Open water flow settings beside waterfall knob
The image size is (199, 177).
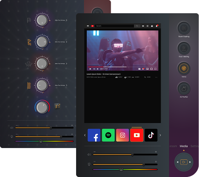pyautogui.click(x=61, y=85)
